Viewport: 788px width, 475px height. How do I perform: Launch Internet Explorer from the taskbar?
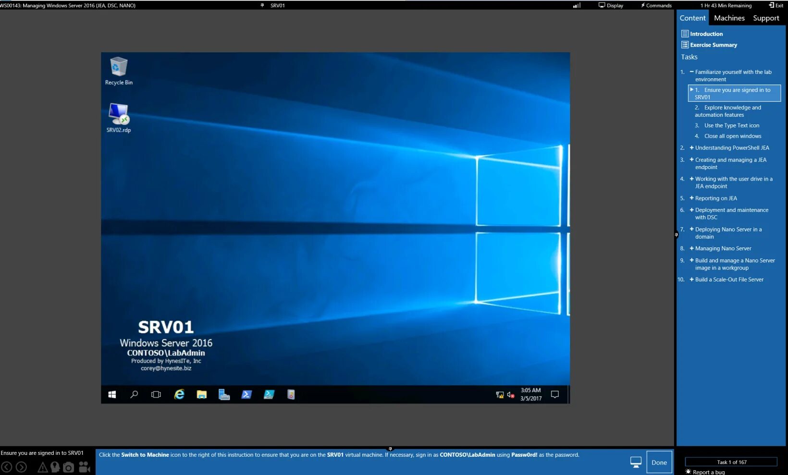click(x=179, y=394)
